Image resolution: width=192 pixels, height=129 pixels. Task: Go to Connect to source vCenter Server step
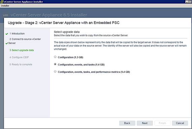[x=25, y=41]
